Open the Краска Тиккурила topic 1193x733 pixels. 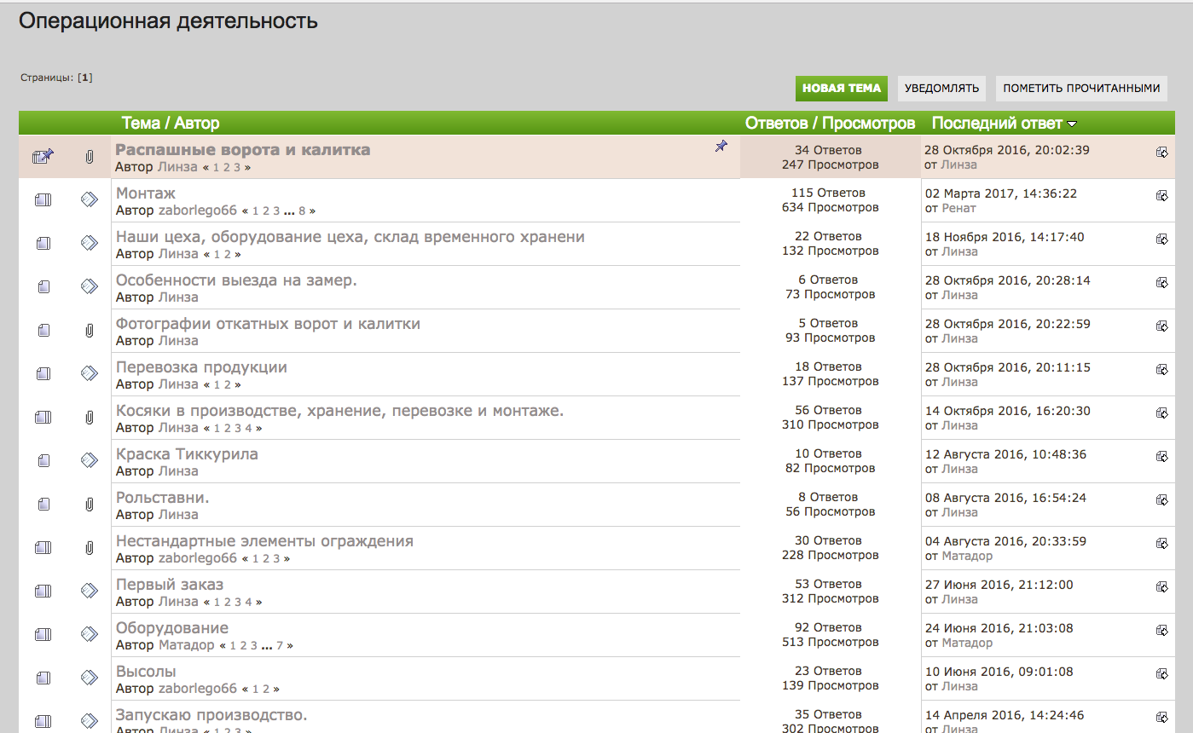click(187, 454)
